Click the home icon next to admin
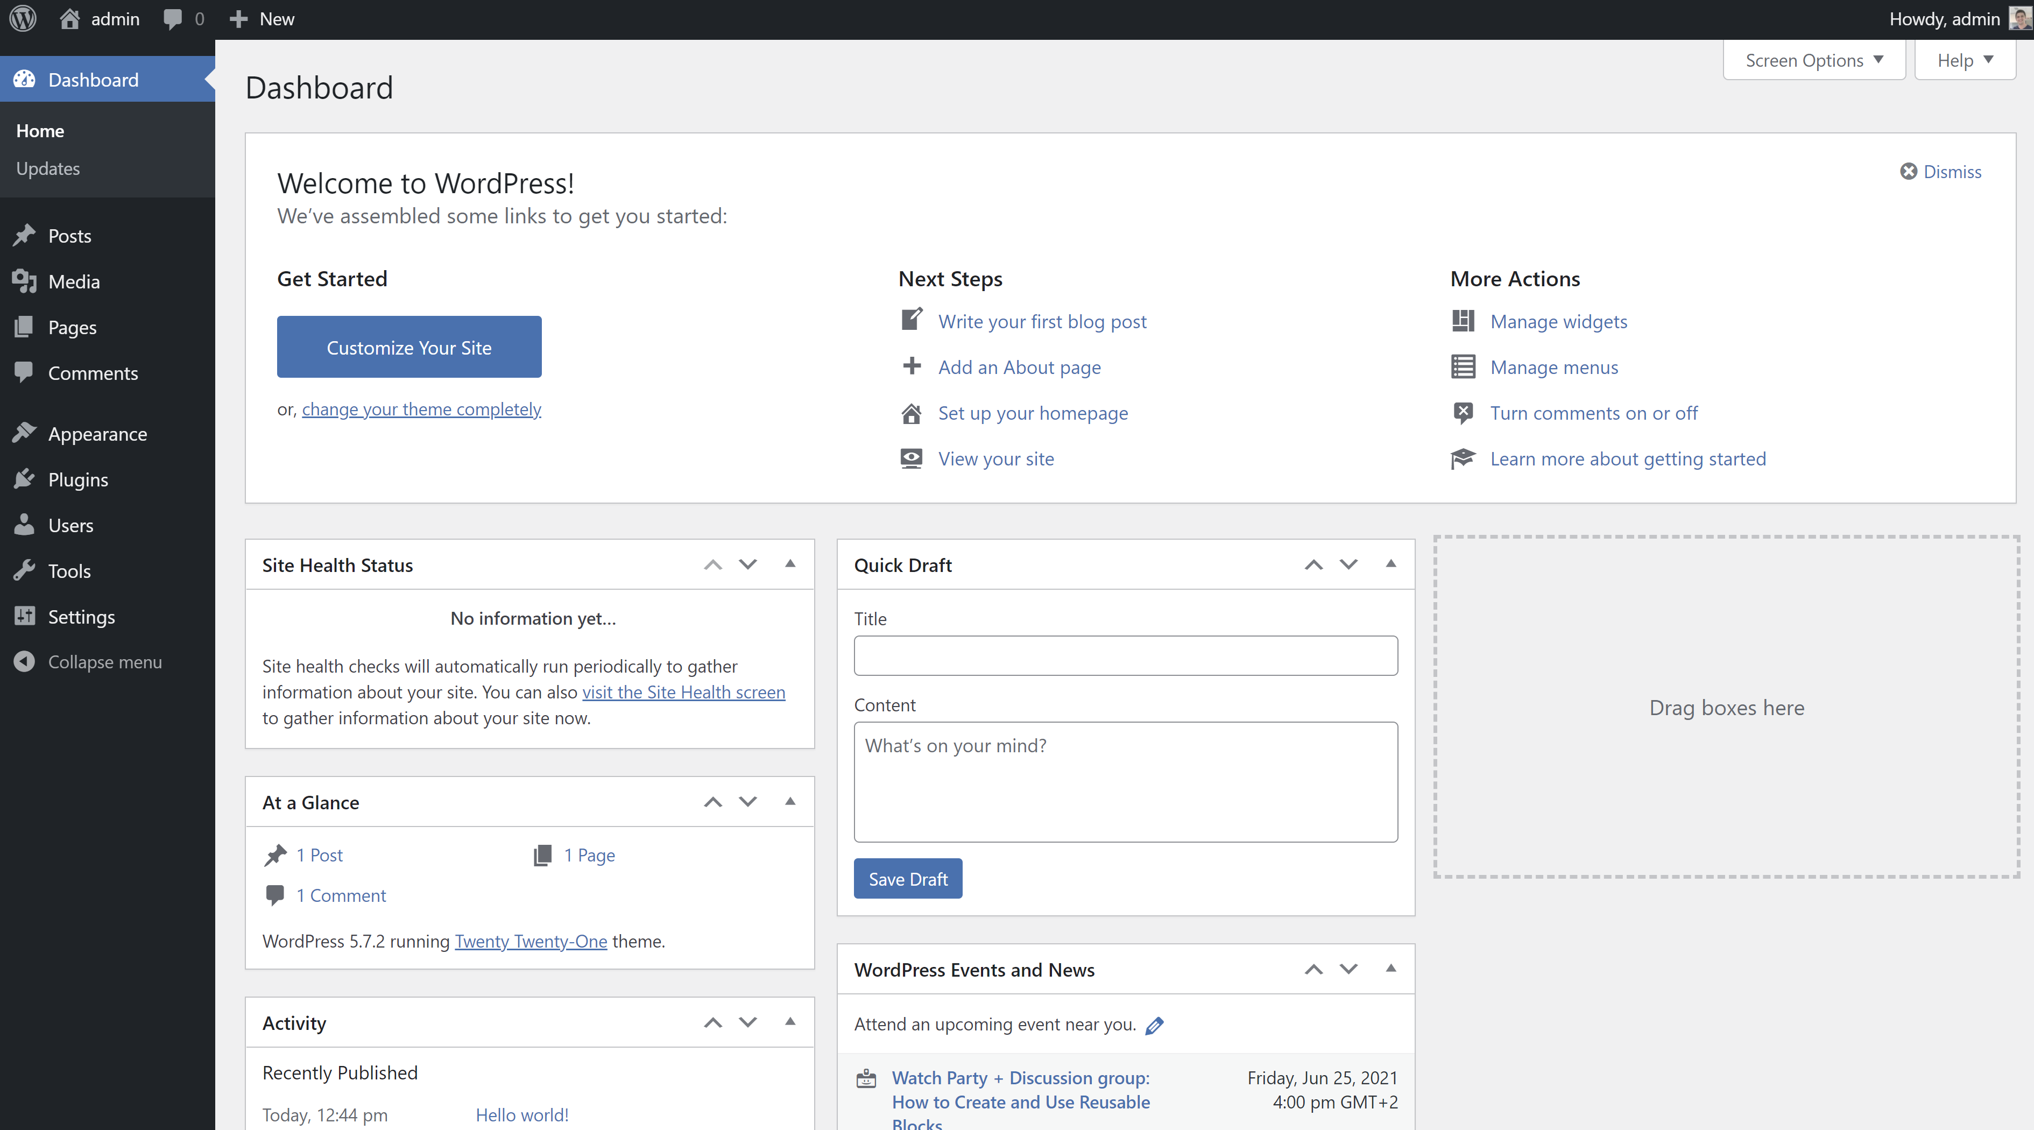Screen dimensions: 2034x1130 [69, 19]
